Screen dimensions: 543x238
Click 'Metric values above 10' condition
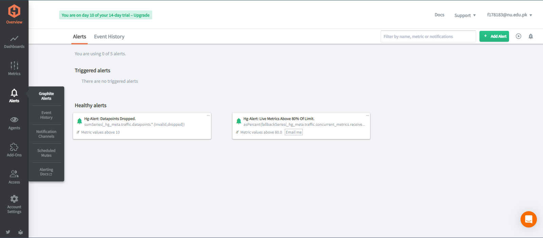click(101, 132)
